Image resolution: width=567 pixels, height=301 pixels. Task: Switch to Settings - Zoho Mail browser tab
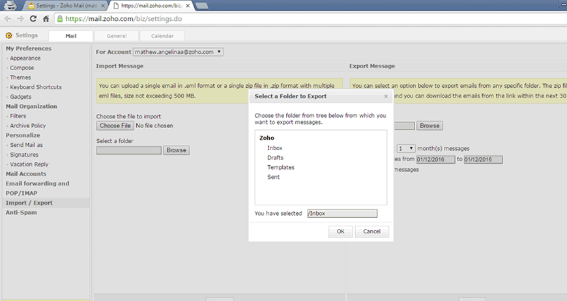coord(65,6)
